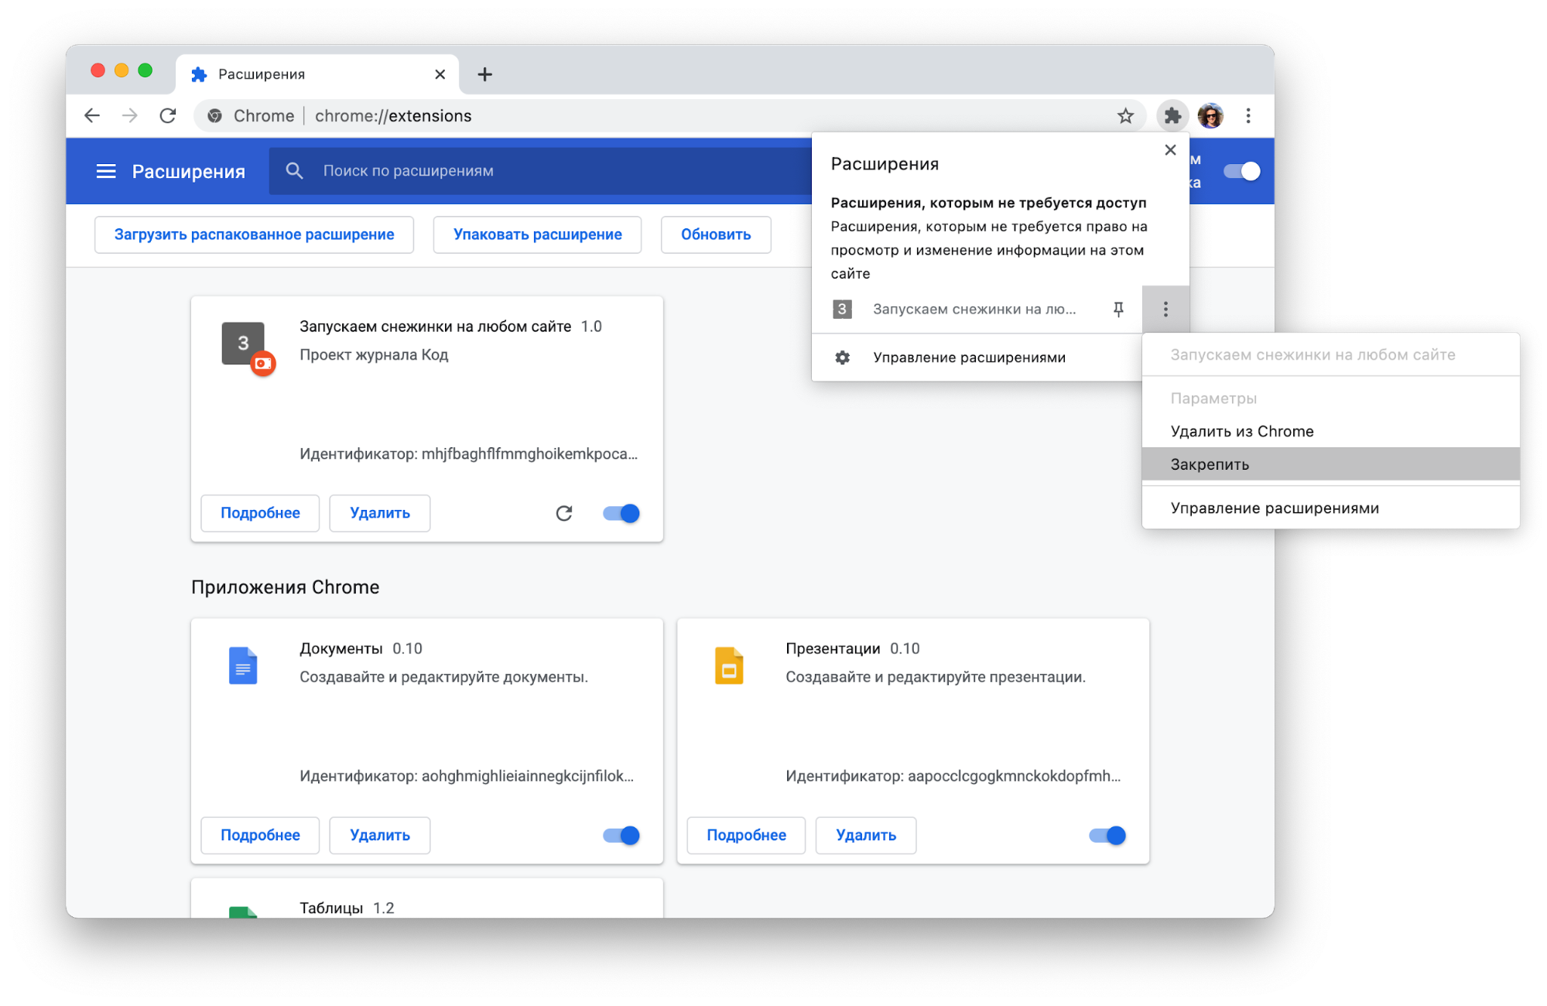This screenshot has height=1006, width=1547.
Task: Turn off the Презентации app toggle
Action: point(1107,835)
